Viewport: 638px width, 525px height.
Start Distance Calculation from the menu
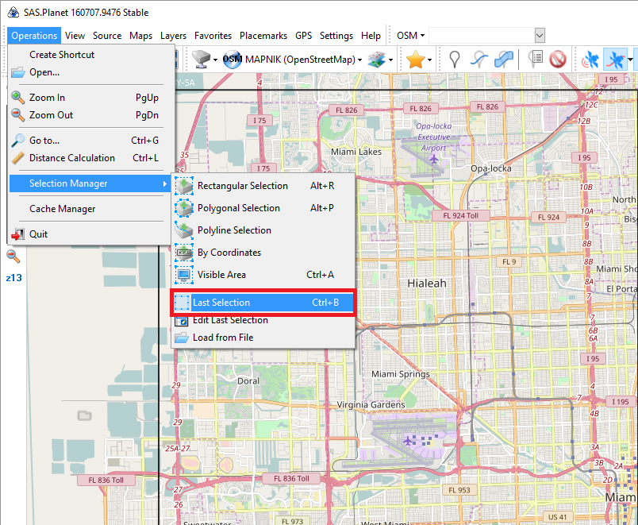90,157
